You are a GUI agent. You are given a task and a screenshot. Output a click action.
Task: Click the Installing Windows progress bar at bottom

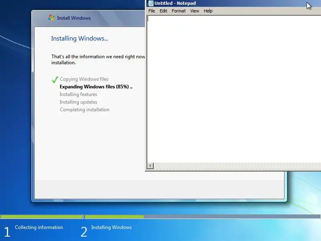point(203,216)
